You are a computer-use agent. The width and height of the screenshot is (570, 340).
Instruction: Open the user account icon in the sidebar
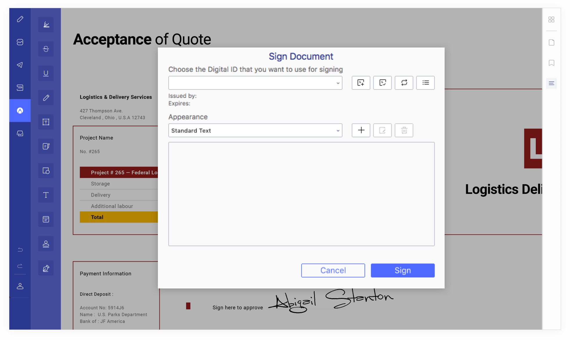(20, 286)
